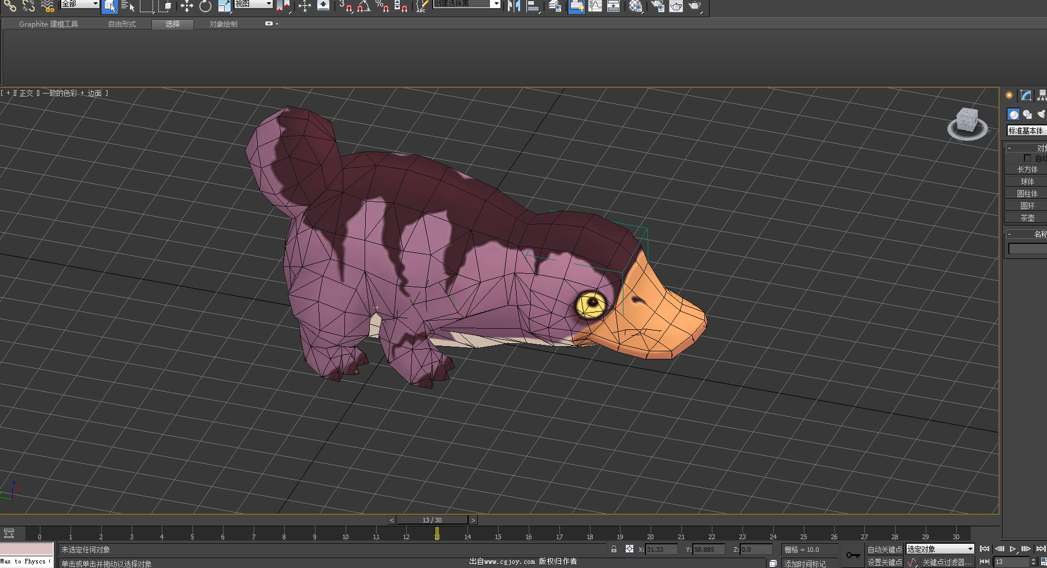Image resolution: width=1047 pixels, height=568 pixels.
Task: Open the Create panel star tab
Action: pyautogui.click(x=1009, y=95)
